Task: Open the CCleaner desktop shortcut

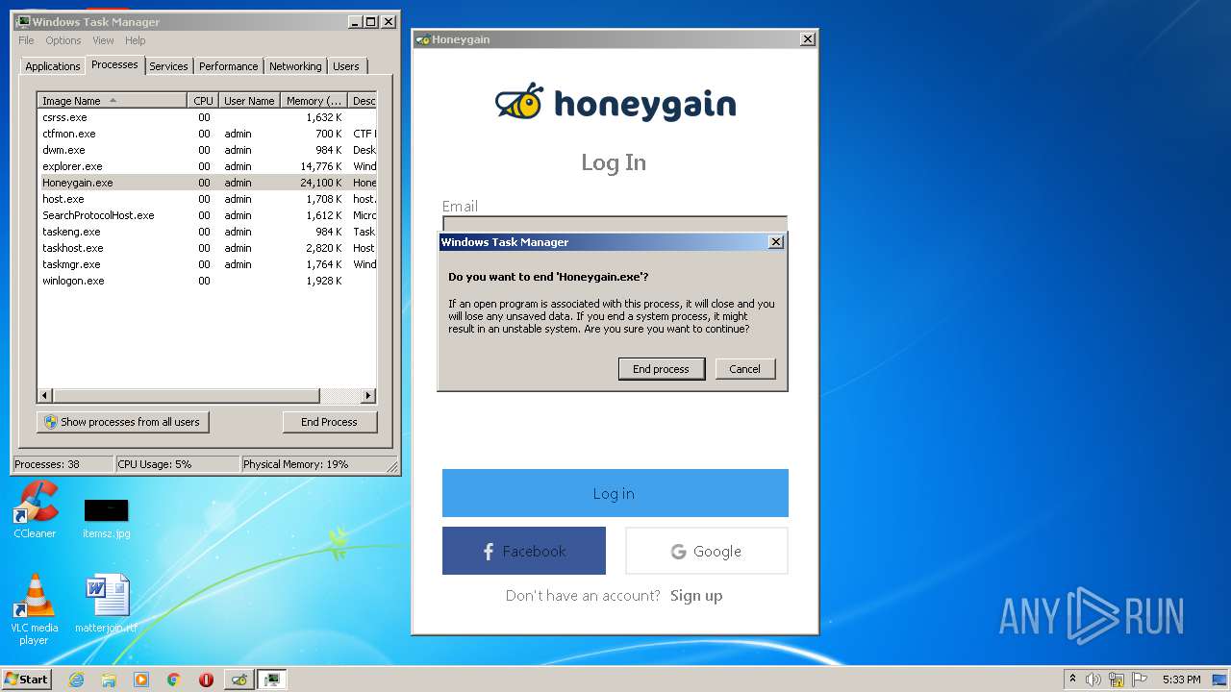Action: tap(35, 509)
